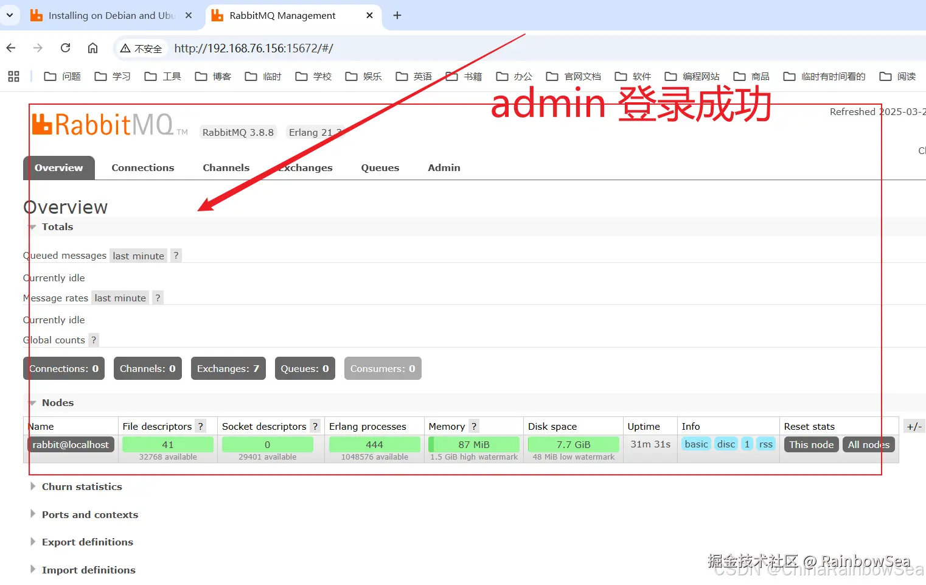Viewport: 926px width, 585px height.
Task: Open the 办公 bookmark folder
Action: tap(514, 76)
